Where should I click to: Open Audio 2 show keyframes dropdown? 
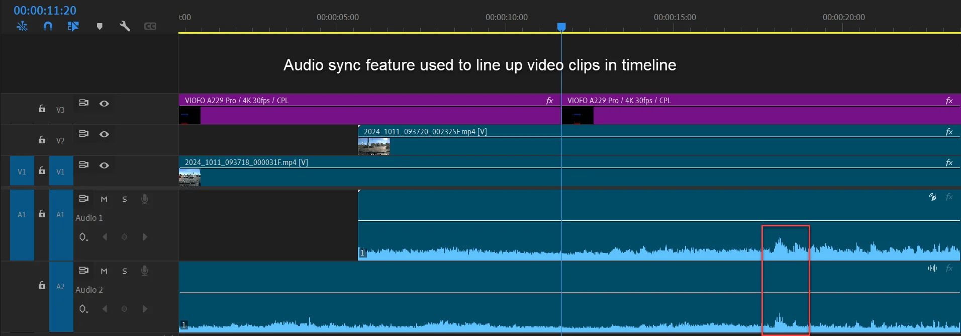point(83,309)
